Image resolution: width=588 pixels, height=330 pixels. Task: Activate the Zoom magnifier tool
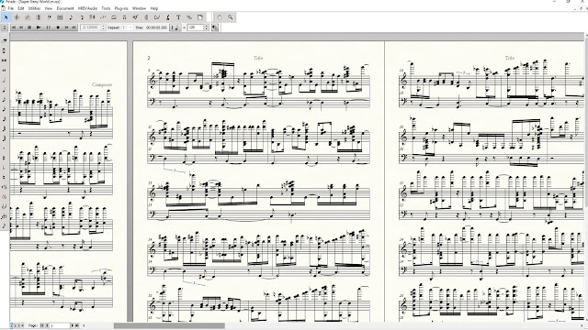[230, 17]
